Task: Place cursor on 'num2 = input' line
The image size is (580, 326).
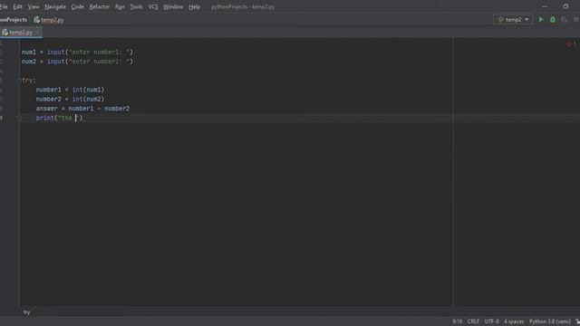Action: click(77, 62)
